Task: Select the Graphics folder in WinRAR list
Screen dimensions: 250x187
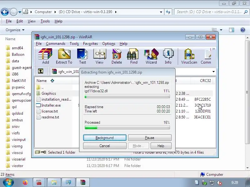Action: pyautogui.click(x=49, y=93)
